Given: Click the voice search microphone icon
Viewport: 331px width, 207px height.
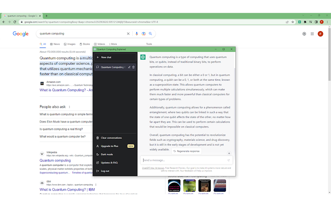Looking at the screenshot, I should (137, 34).
